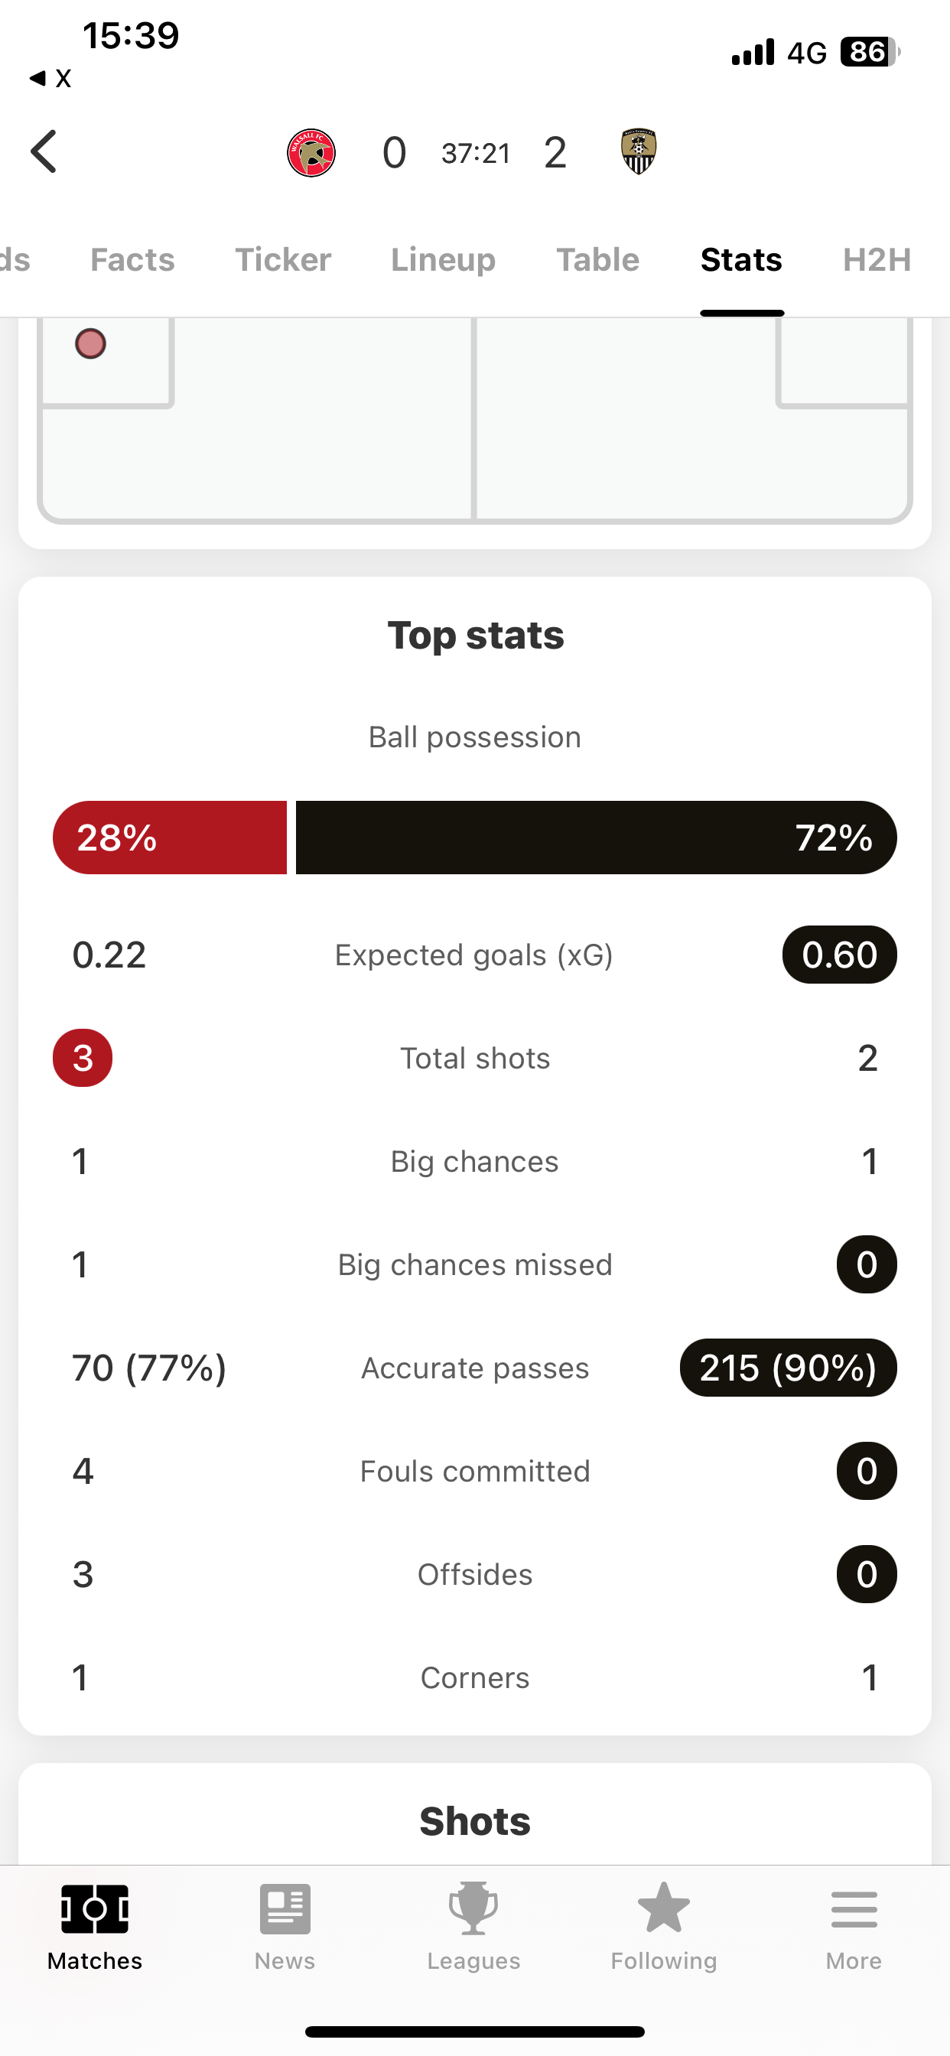Screen dimensions: 950x2056
Task: Open the News bottom tab icon
Action: click(x=285, y=1909)
